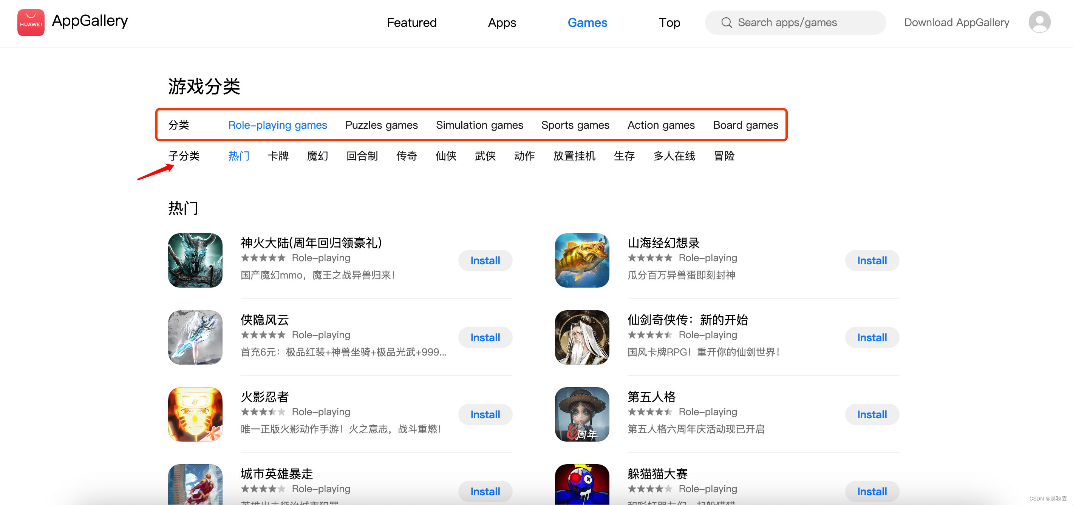Click the Top menu item

click(669, 23)
